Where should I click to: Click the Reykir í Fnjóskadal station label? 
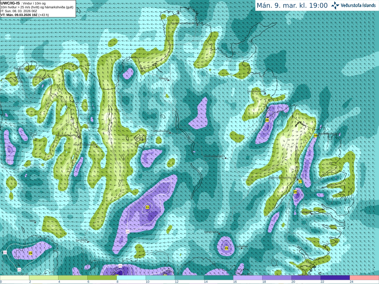click(x=85, y=145)
